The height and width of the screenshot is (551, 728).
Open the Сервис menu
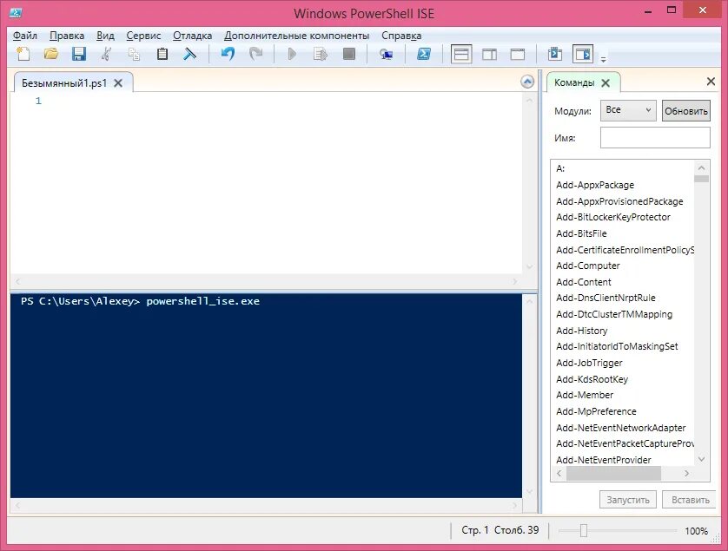click(x=143, y=36)
